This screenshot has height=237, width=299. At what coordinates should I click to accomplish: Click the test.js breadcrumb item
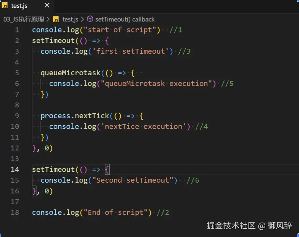70,19
